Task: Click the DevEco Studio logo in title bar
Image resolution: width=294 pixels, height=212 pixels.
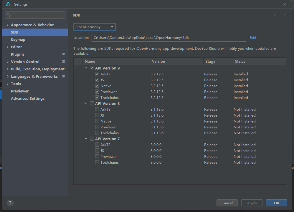Action: [x=8, y=4]
